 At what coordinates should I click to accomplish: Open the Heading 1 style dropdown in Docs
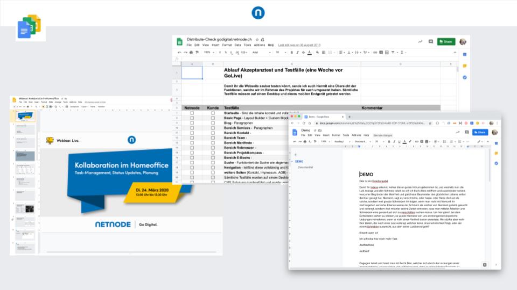tap(340, 141)
